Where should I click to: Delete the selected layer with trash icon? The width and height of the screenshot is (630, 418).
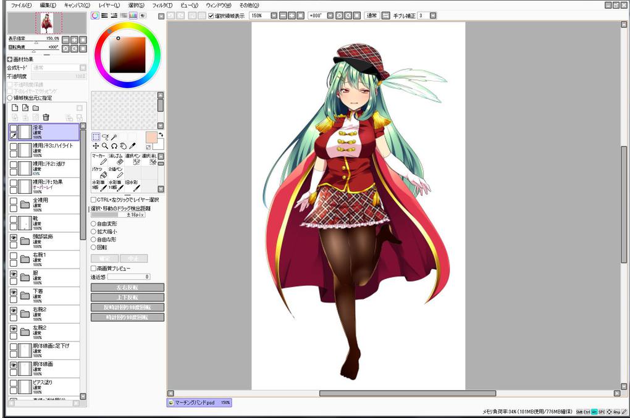click(46, 117)
